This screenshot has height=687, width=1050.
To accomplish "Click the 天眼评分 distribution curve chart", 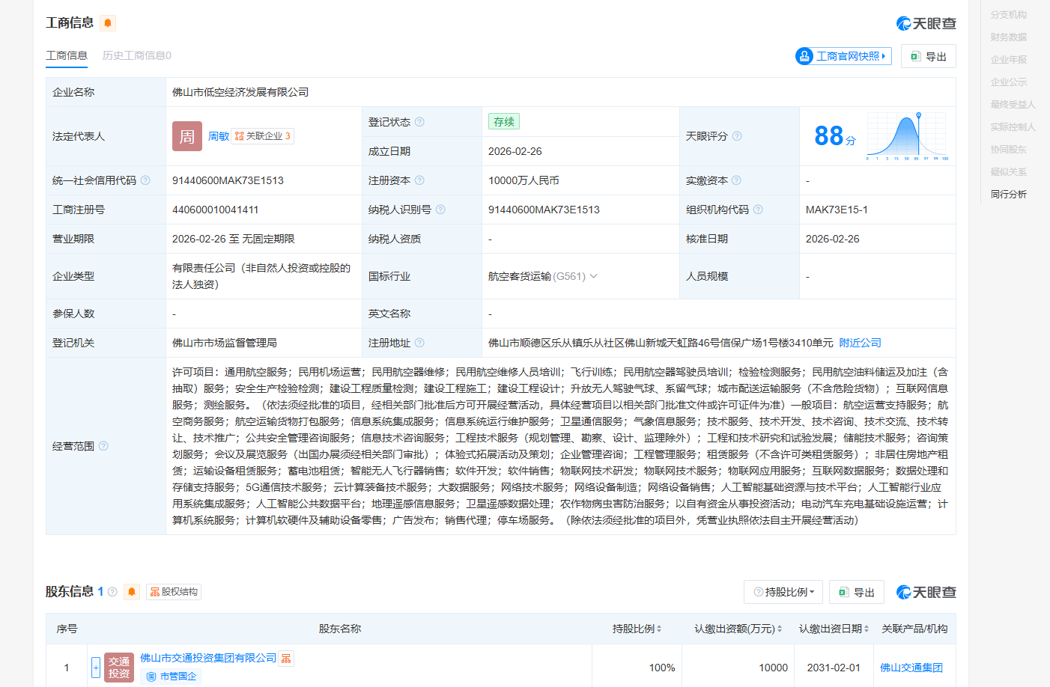I will [x=906, y=136].
